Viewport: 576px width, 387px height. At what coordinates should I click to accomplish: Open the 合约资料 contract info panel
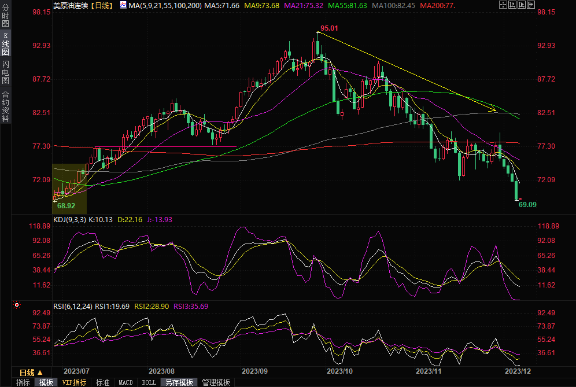[5, 106]
